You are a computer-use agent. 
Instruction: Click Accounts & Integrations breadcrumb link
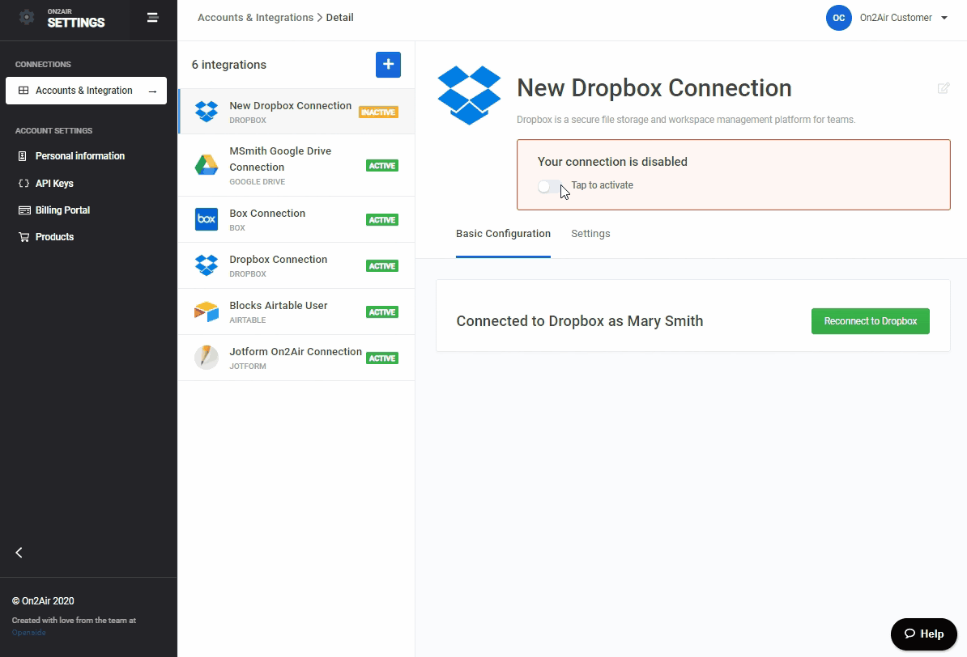[255, 18]
